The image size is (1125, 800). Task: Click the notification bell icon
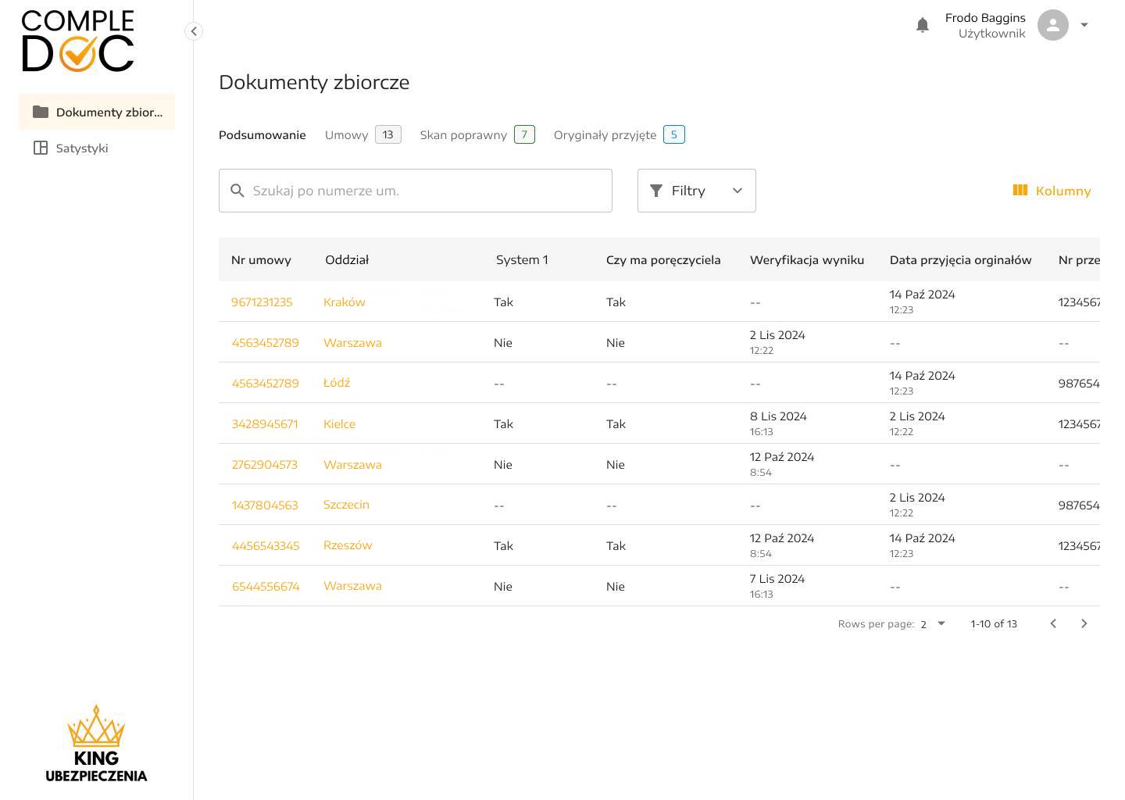coord(923,25)
